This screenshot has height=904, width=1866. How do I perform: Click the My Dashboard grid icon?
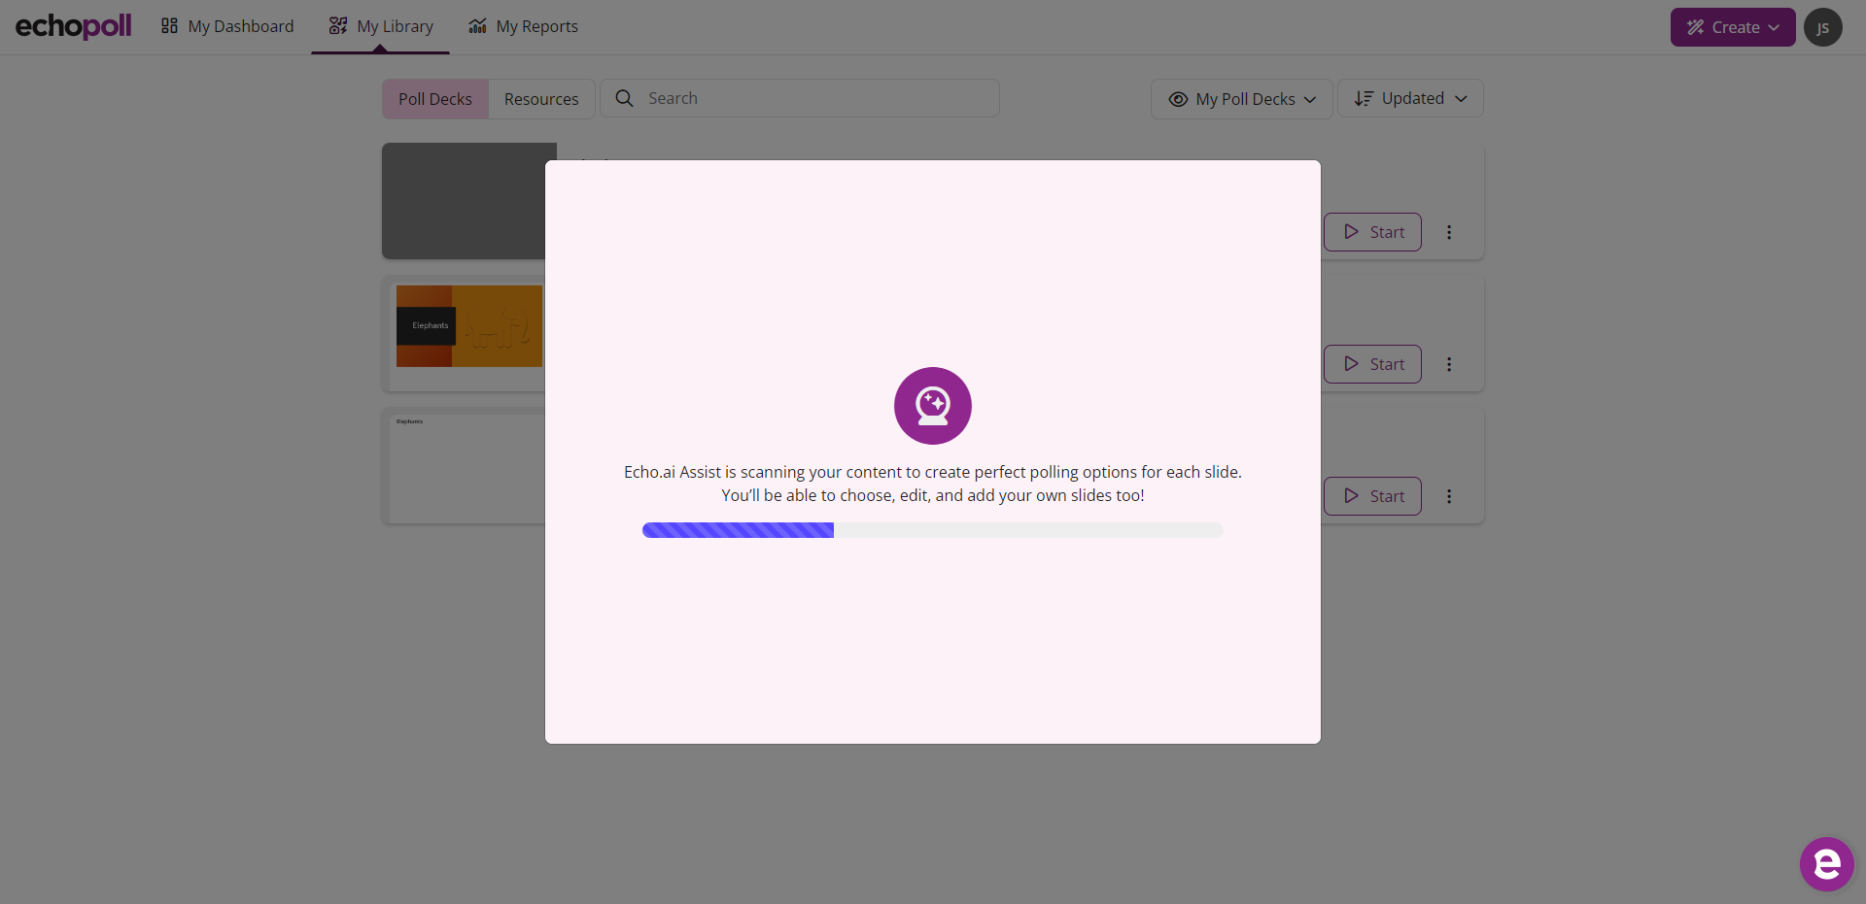(x=169, y=26)
